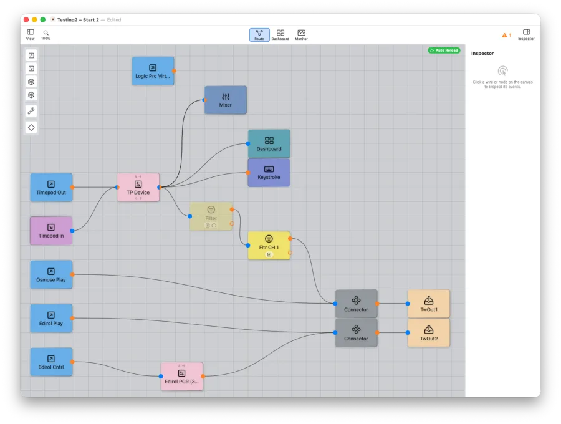Viewport: 561px width, 424px height.
Task: Select the Keystroke node
Action: tap(269, 173)
